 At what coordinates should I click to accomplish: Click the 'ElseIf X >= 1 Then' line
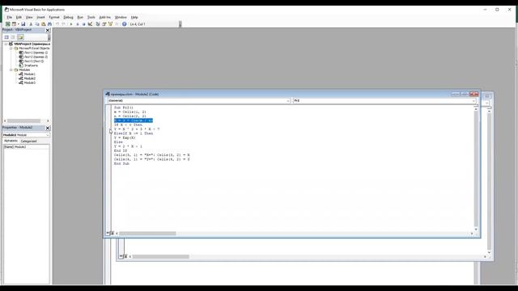click(x=134, y=133)
